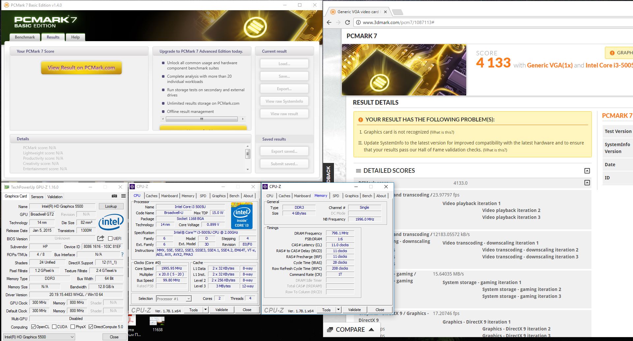Click Details list scroll-down arrow in PCMark
Viewport: 633px width, 341px height.
248,170
